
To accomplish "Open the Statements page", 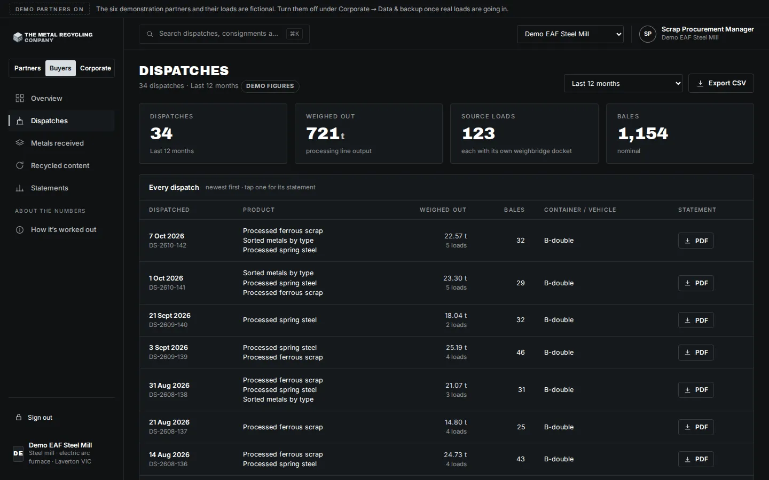I will pos(61,188).
